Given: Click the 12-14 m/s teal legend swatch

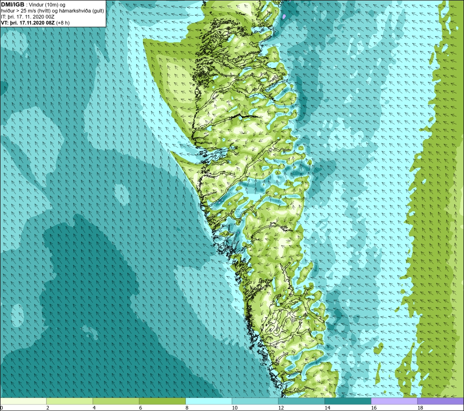Looking at the screenshot, I should tap(301, 401).
